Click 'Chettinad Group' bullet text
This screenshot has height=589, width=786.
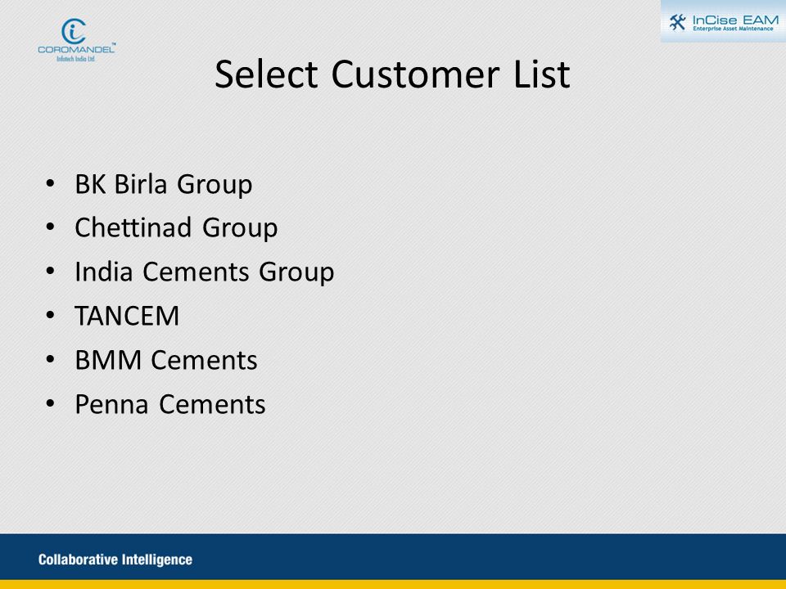[176, 228]
